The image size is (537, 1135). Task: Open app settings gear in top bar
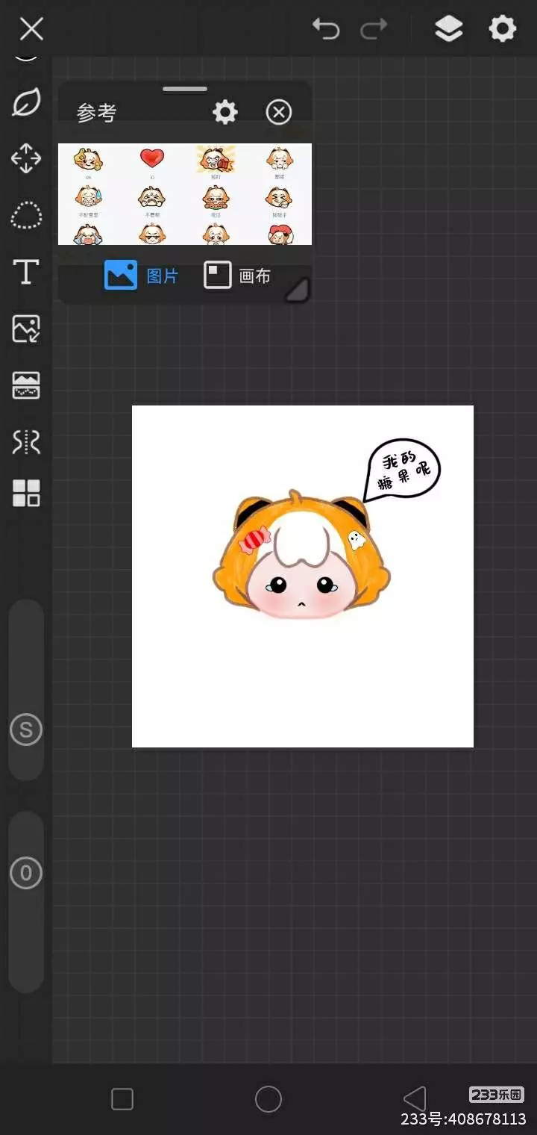point(502,29)
